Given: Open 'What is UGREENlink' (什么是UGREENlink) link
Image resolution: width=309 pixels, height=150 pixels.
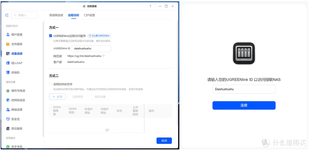Looking at the screenshot, I should (99, 36).
